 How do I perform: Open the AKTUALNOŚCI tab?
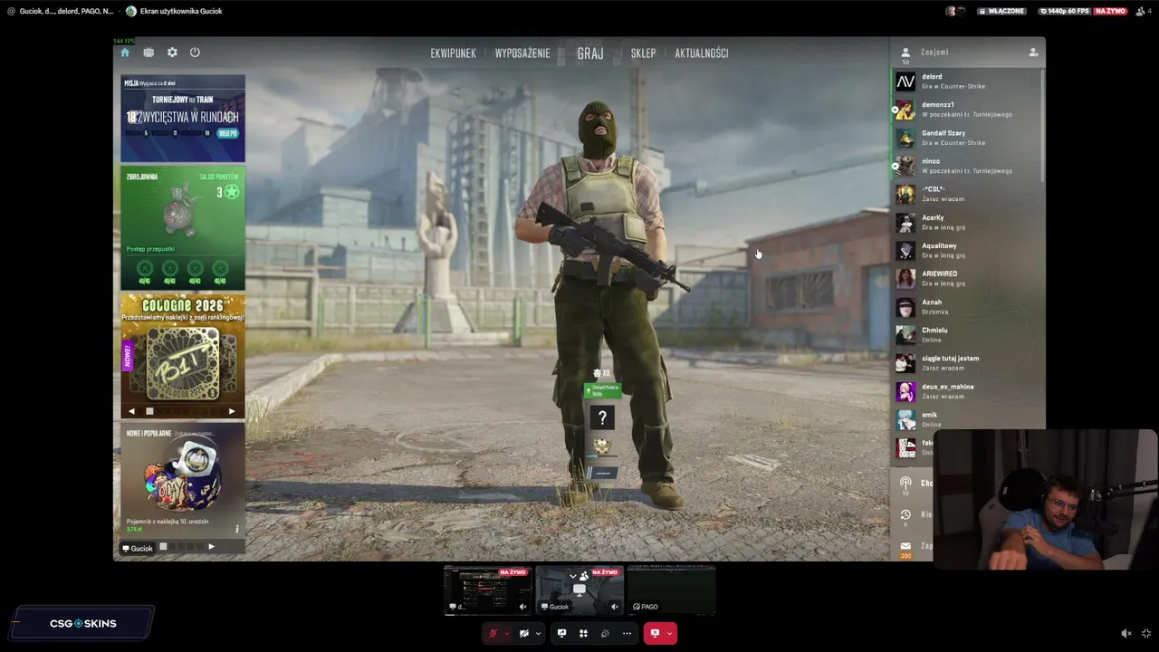click(702, 53)
